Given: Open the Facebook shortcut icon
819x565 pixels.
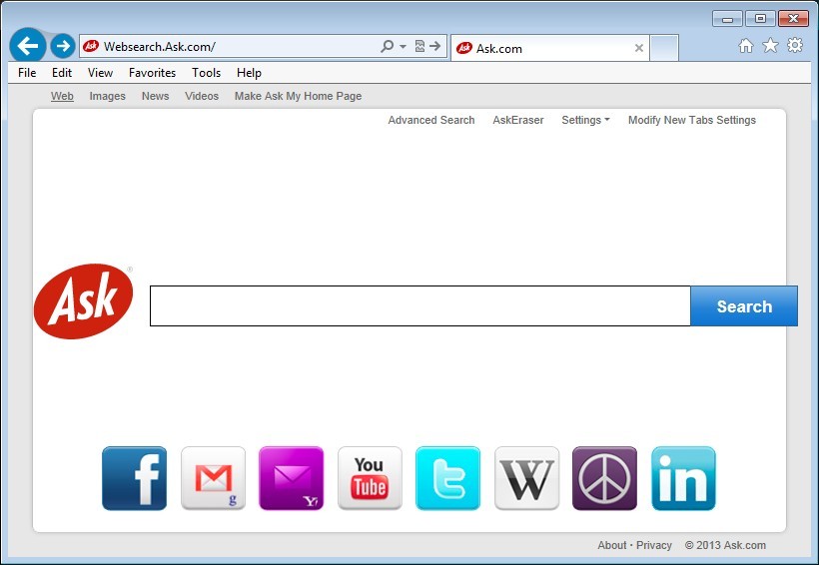Looking at the screenshot, I should click(x=134, y=478).
